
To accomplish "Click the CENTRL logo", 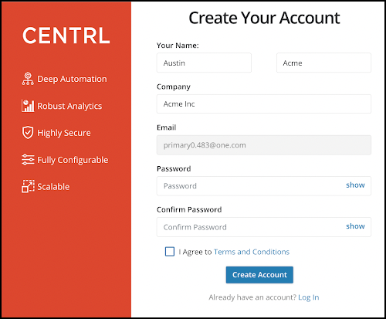I will pos(66,36).
